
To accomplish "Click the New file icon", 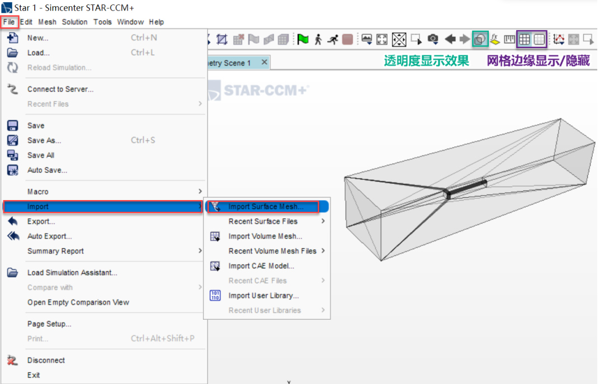I will (12, 38).
